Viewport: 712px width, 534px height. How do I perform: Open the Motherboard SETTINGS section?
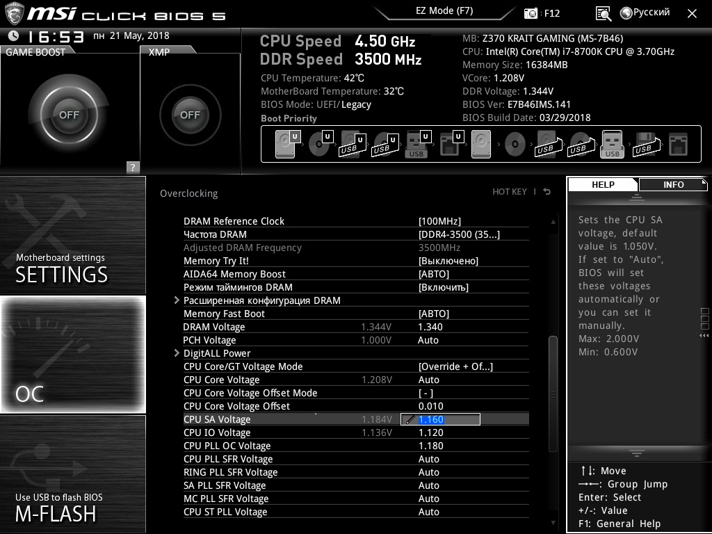72,235
